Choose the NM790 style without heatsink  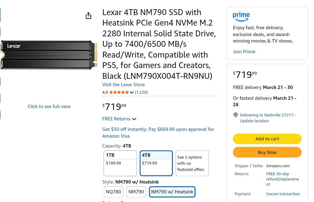[x=136, y=192]
